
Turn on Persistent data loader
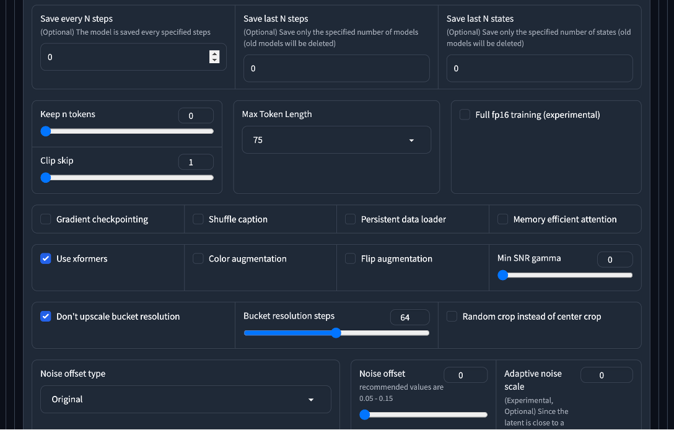351,219
